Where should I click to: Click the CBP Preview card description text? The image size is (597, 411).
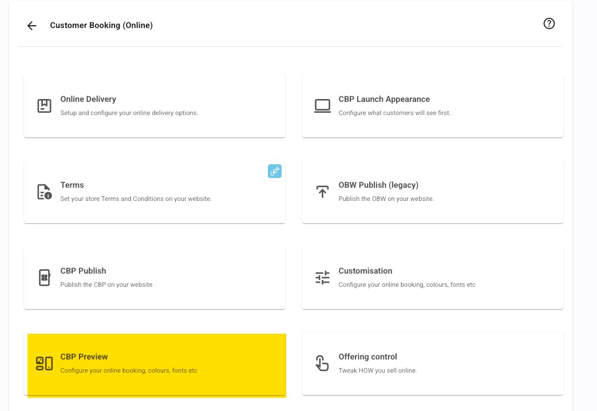(x=129, y=370)
